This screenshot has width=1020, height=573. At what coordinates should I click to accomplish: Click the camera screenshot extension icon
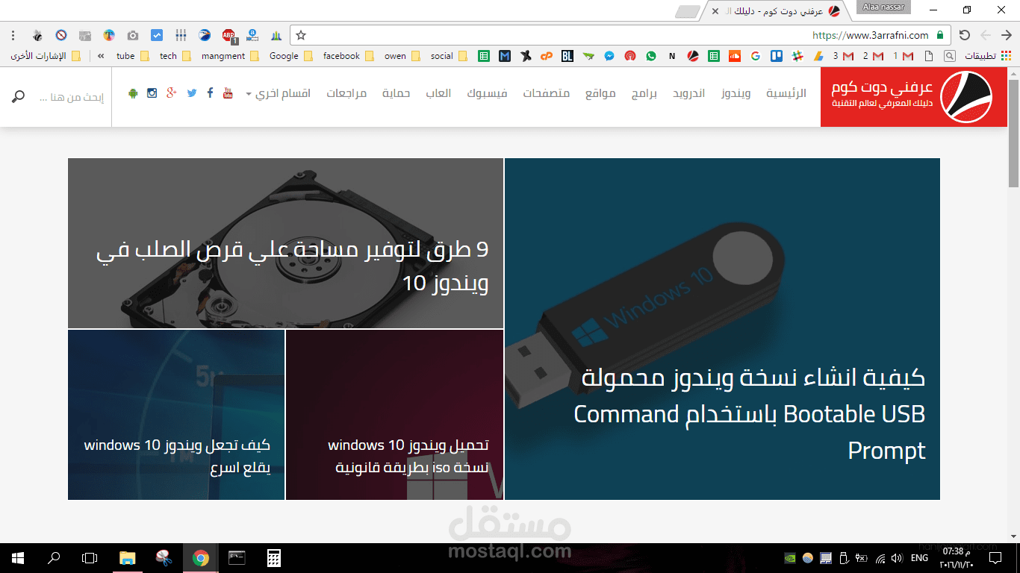click(x=132, y=35)
